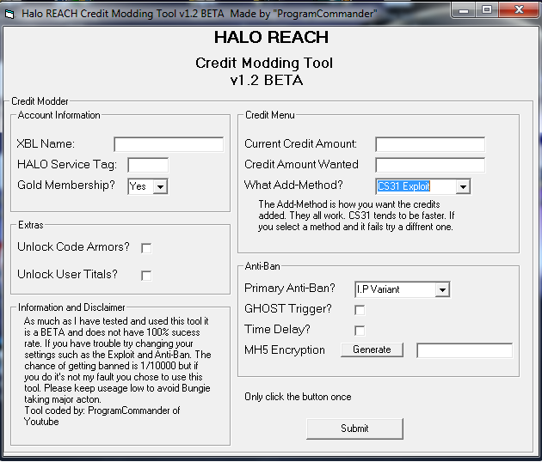Image resolution: width=542 pixels, height=462 pixels.
Task: Click the "Only click the button once" text
Action: point(298,397)
